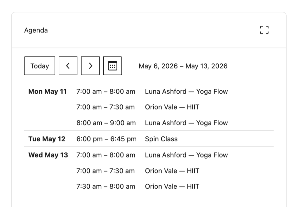This screenshot has width=298, height=207.
Task: Select Luna Ashford — Yoga Flow at 7:00 am Monday
Action: point(187,91)
